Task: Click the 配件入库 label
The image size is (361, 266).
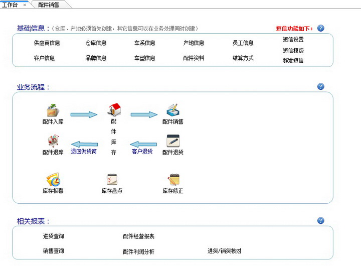Action: point(53,121)
